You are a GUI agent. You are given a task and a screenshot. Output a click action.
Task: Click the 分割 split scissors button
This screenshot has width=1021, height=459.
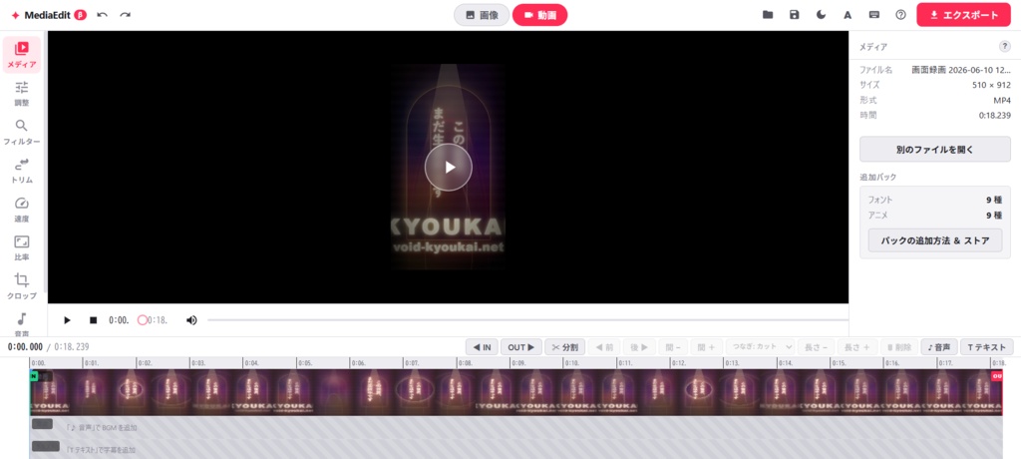tap(565, 347)
